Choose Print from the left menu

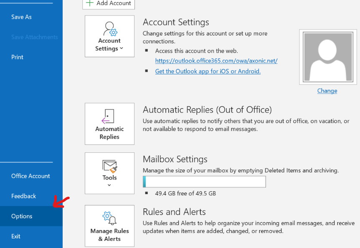click(18, 57)
